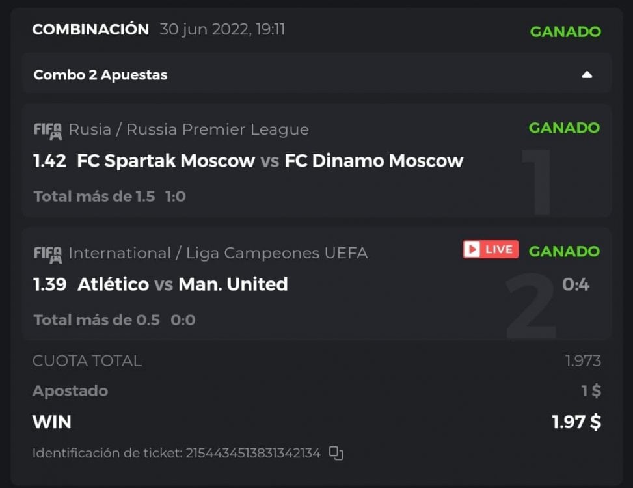The image size is (633, 488).
Task: Click the Combo 2 Apuestas header
Action: pos(100,75)
